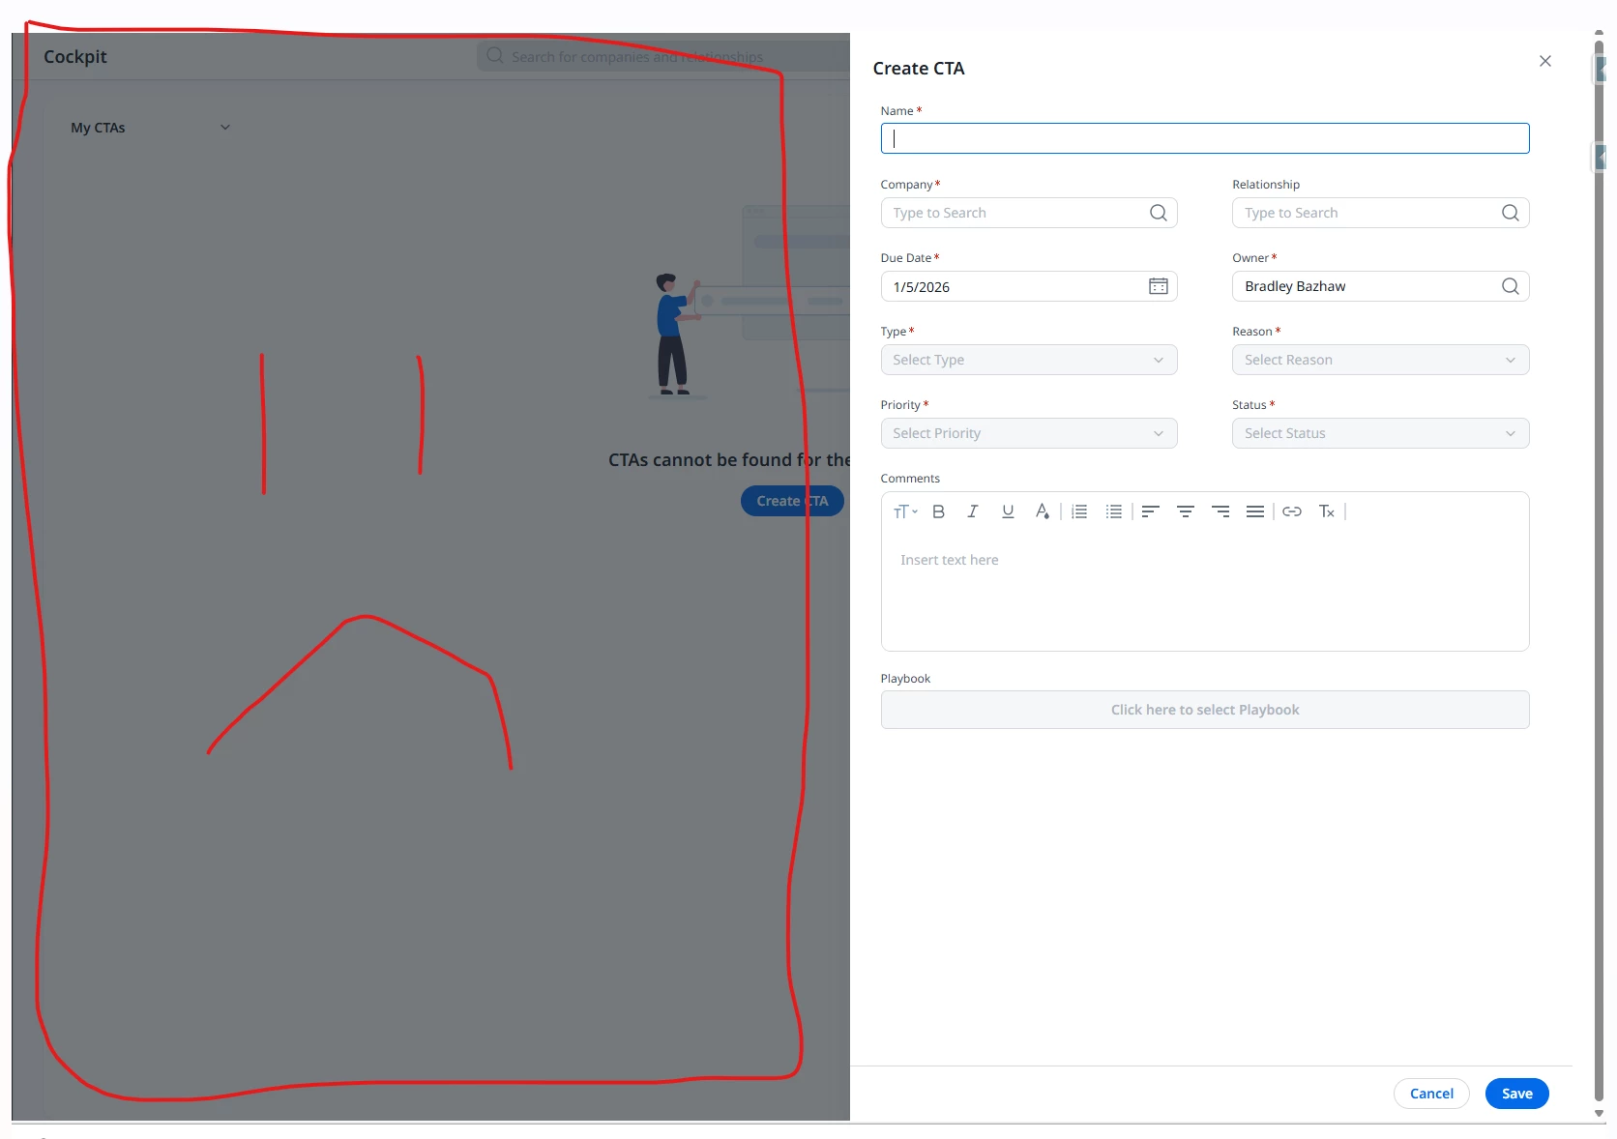Click the Create CTA button in Cockpit

[x=792, y=501]
